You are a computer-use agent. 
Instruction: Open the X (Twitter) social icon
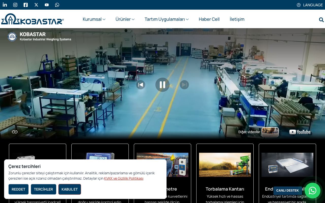point(36,5)
